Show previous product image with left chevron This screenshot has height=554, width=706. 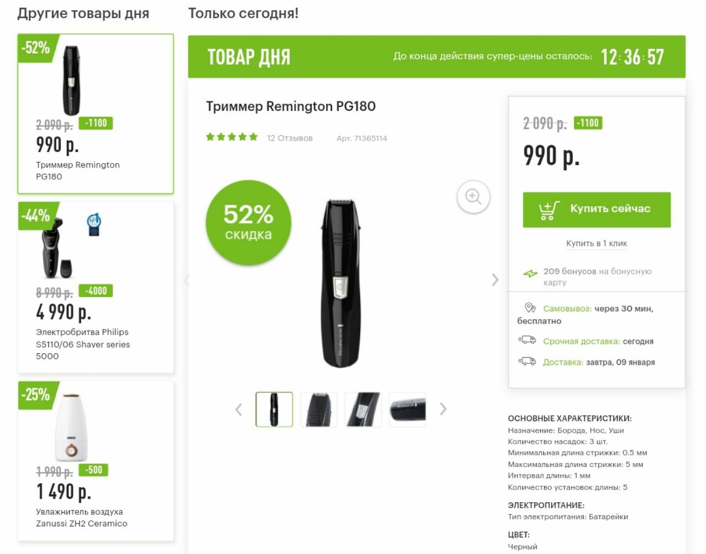click(187, 280)
